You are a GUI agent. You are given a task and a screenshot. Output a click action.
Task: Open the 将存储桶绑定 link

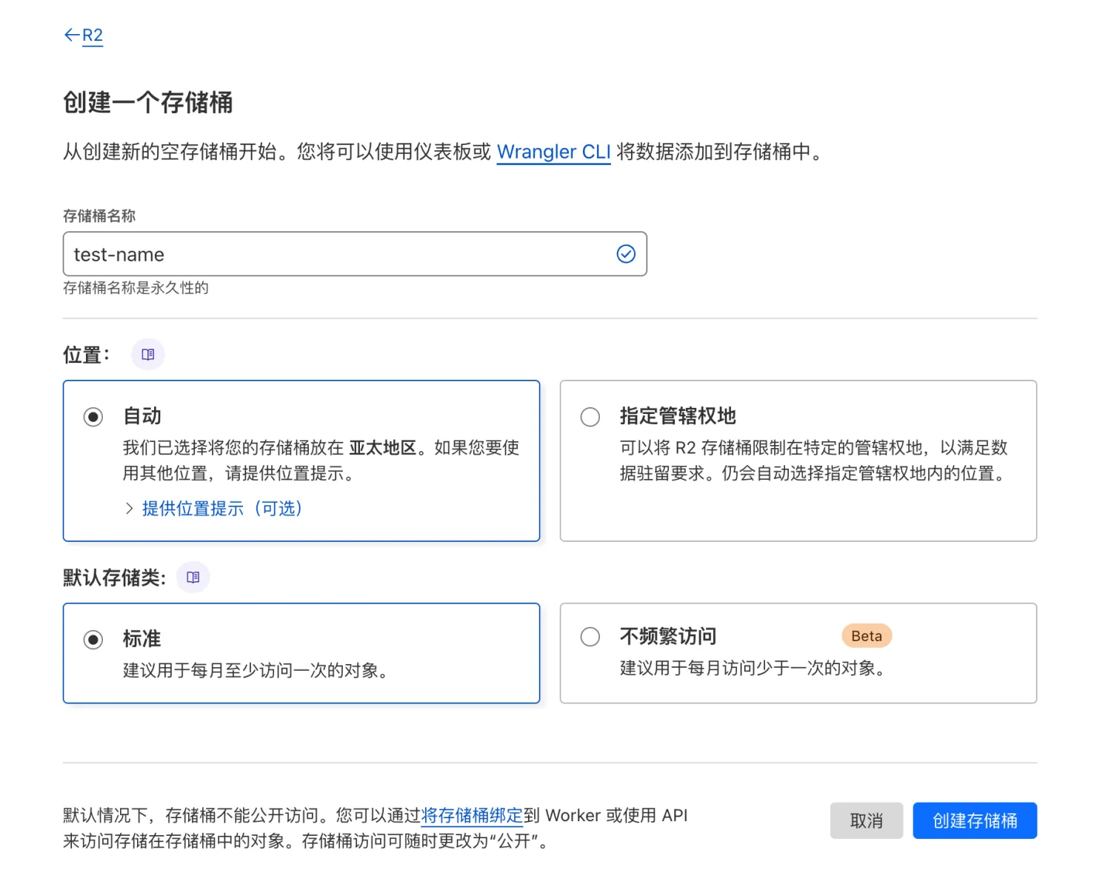tap(472, 815)
